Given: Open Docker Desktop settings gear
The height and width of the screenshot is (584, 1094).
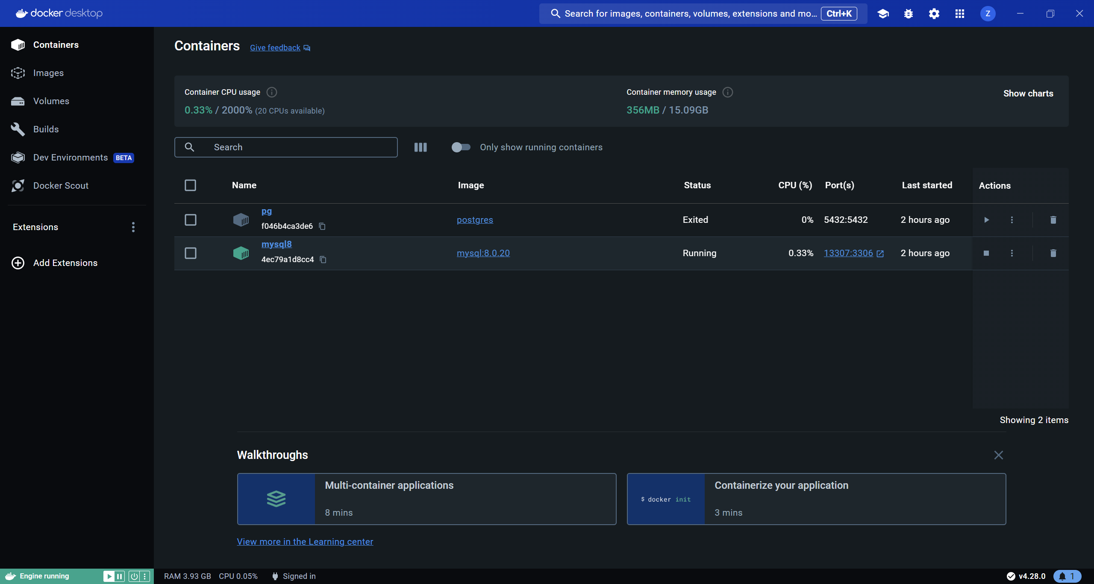Looking at the screenshot, I should 934,14.
